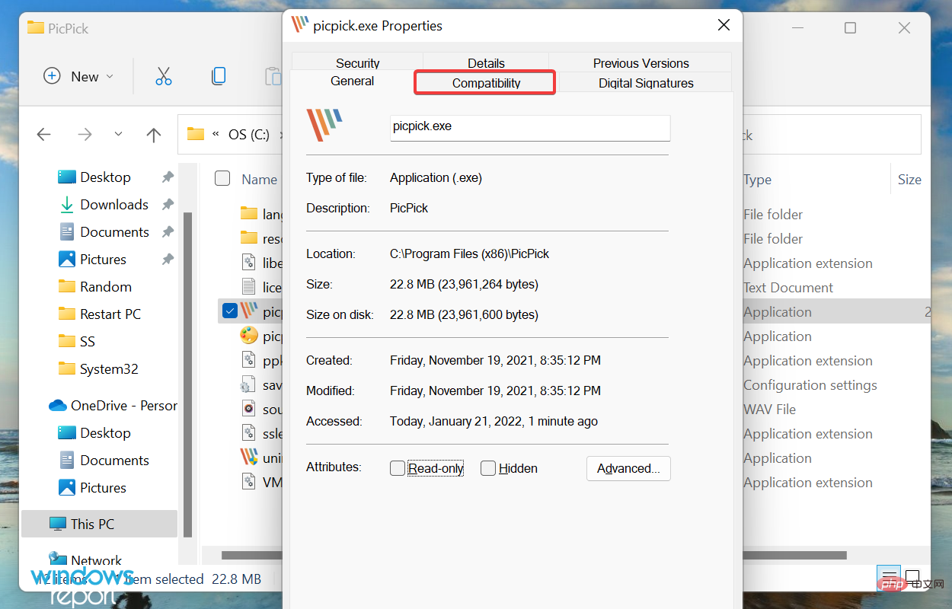The width and height of the screenshot is (952, 609).
Task: Go forward with the right arrow
Action: [x=85, y=135]
